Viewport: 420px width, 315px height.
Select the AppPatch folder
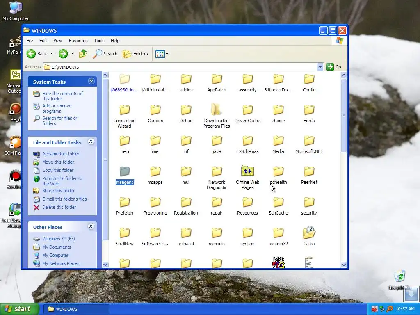pos(217,83)
